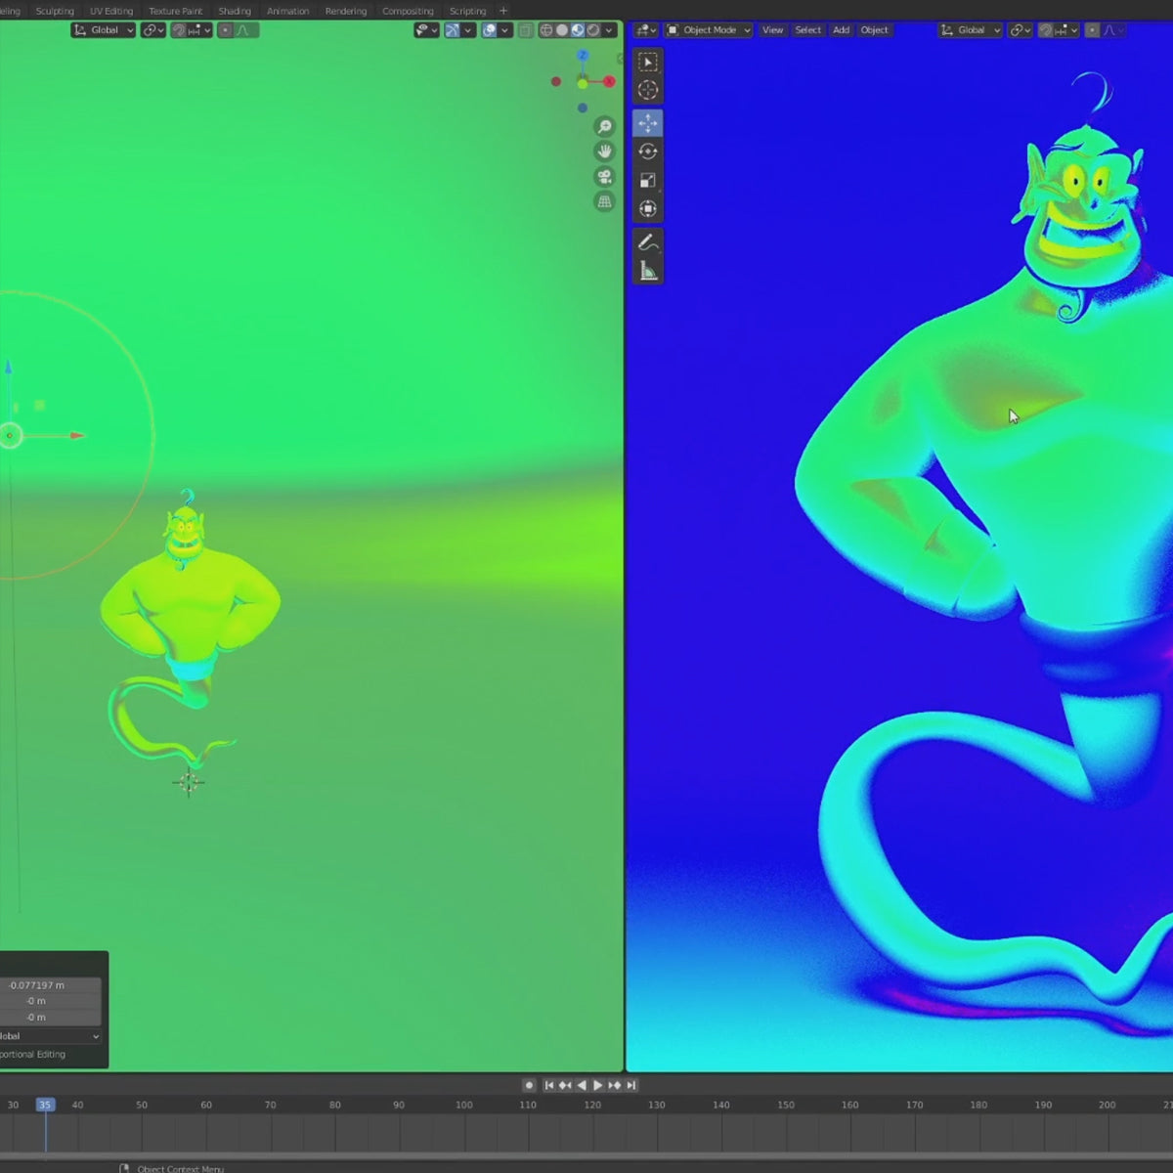Viewport: 1173px width, 1173px height.
Task: Click the Transform tool icon
Action: pos(647,208)
